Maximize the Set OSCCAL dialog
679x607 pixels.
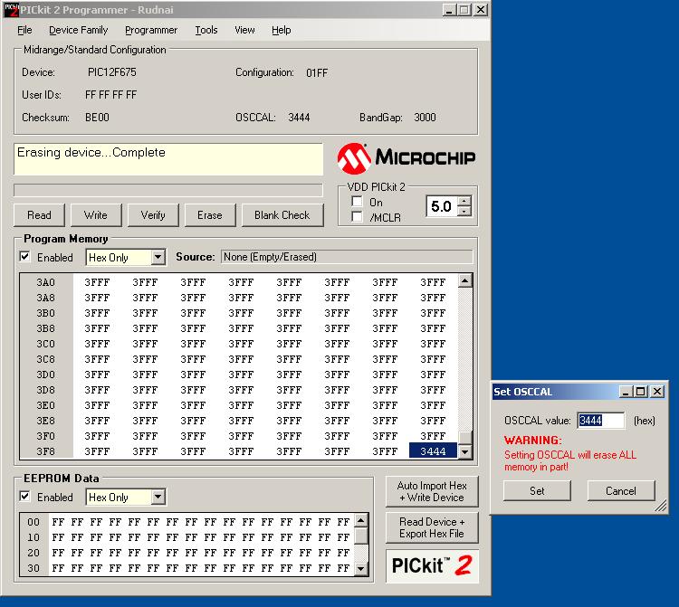point(641,392)
